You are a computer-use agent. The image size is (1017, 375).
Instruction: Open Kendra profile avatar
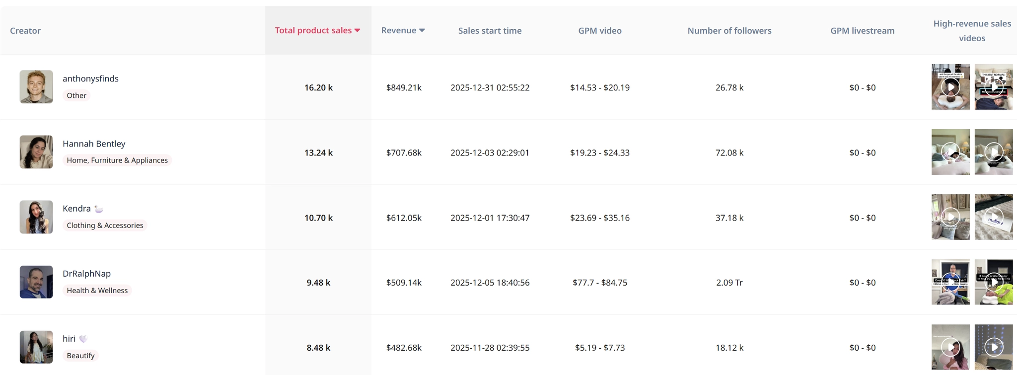[36, 217]
